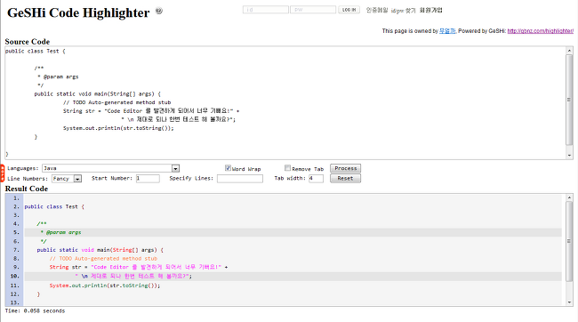Viewport: 578px width, 322px height.
Task: Click the id/pw find link
Action: (x=404, y=11)
